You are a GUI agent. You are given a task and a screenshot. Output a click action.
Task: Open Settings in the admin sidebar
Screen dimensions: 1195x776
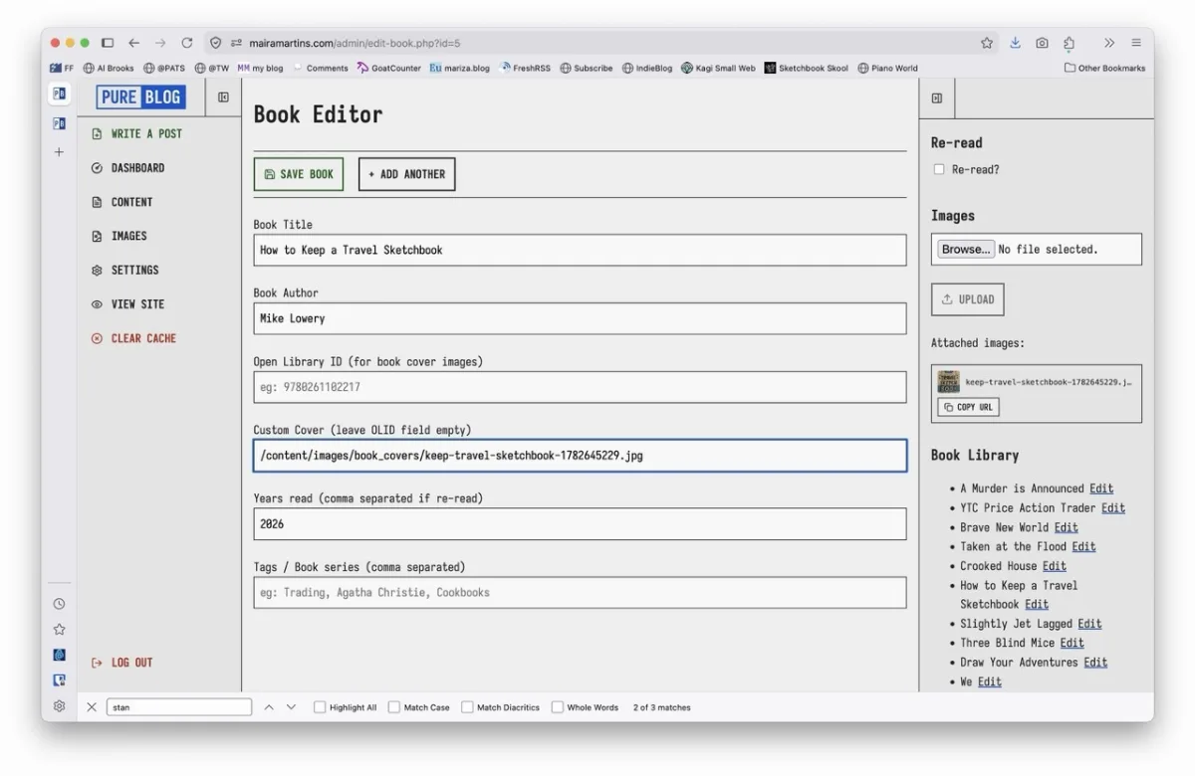125,270
